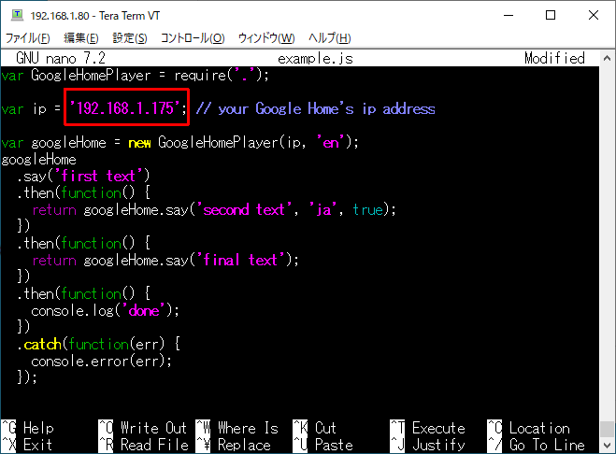Click the 'new' keyword
This screenshot has height=454, width=616.
[x=139, y=142]
